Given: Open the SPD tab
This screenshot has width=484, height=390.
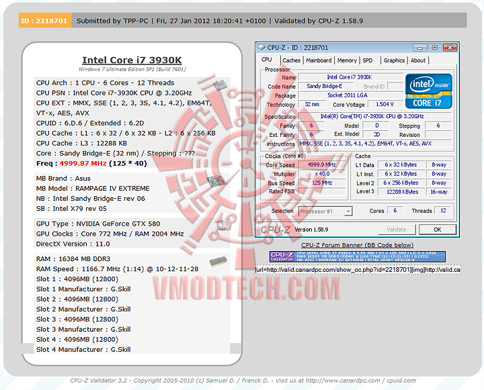Looking at the screenshot, I should pyautogui.click(x=367, y=60).
